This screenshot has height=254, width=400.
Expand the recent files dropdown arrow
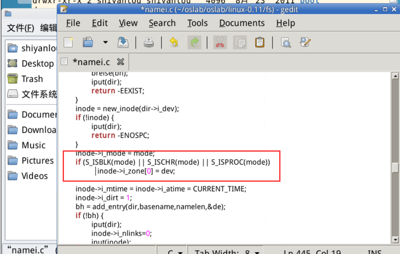[x=105, y=42]
